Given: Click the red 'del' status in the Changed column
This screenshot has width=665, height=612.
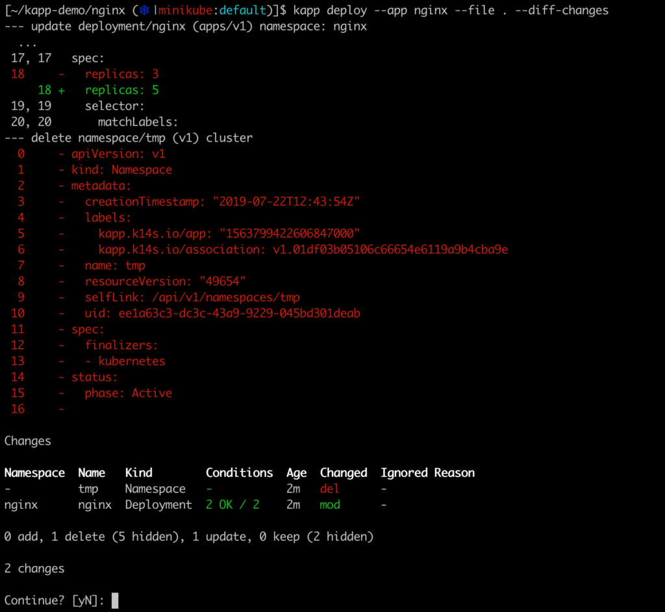Looking at the screenshot, I should tap(330, 489).
